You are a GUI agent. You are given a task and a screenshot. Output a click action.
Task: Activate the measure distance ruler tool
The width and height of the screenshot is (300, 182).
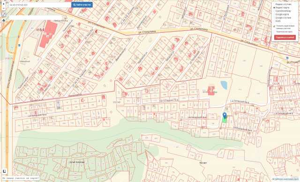pyautogui.click(x=3, y=14)
